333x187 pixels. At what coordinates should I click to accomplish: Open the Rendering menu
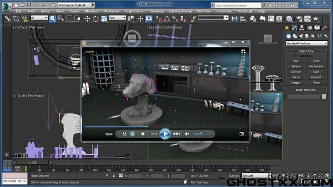click(x=157, y=11)
